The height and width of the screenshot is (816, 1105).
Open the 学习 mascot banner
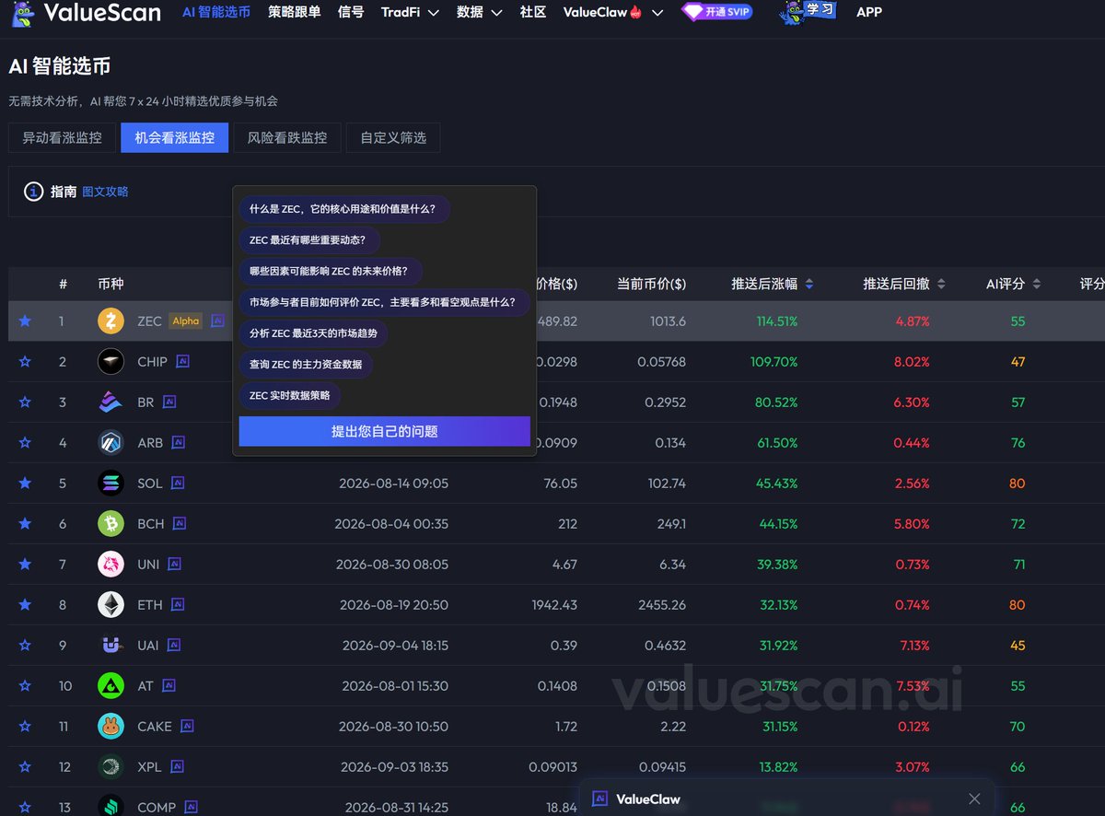click(808, 13)
